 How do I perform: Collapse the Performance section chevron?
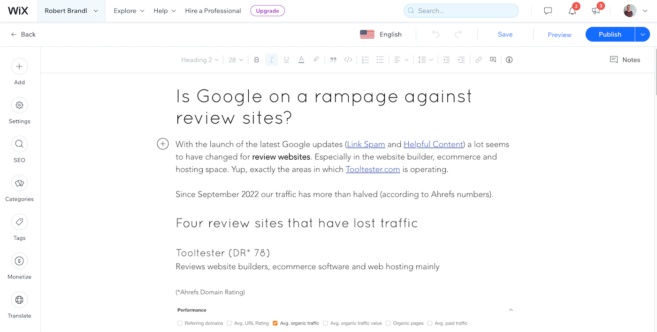(x=511, y=310)
